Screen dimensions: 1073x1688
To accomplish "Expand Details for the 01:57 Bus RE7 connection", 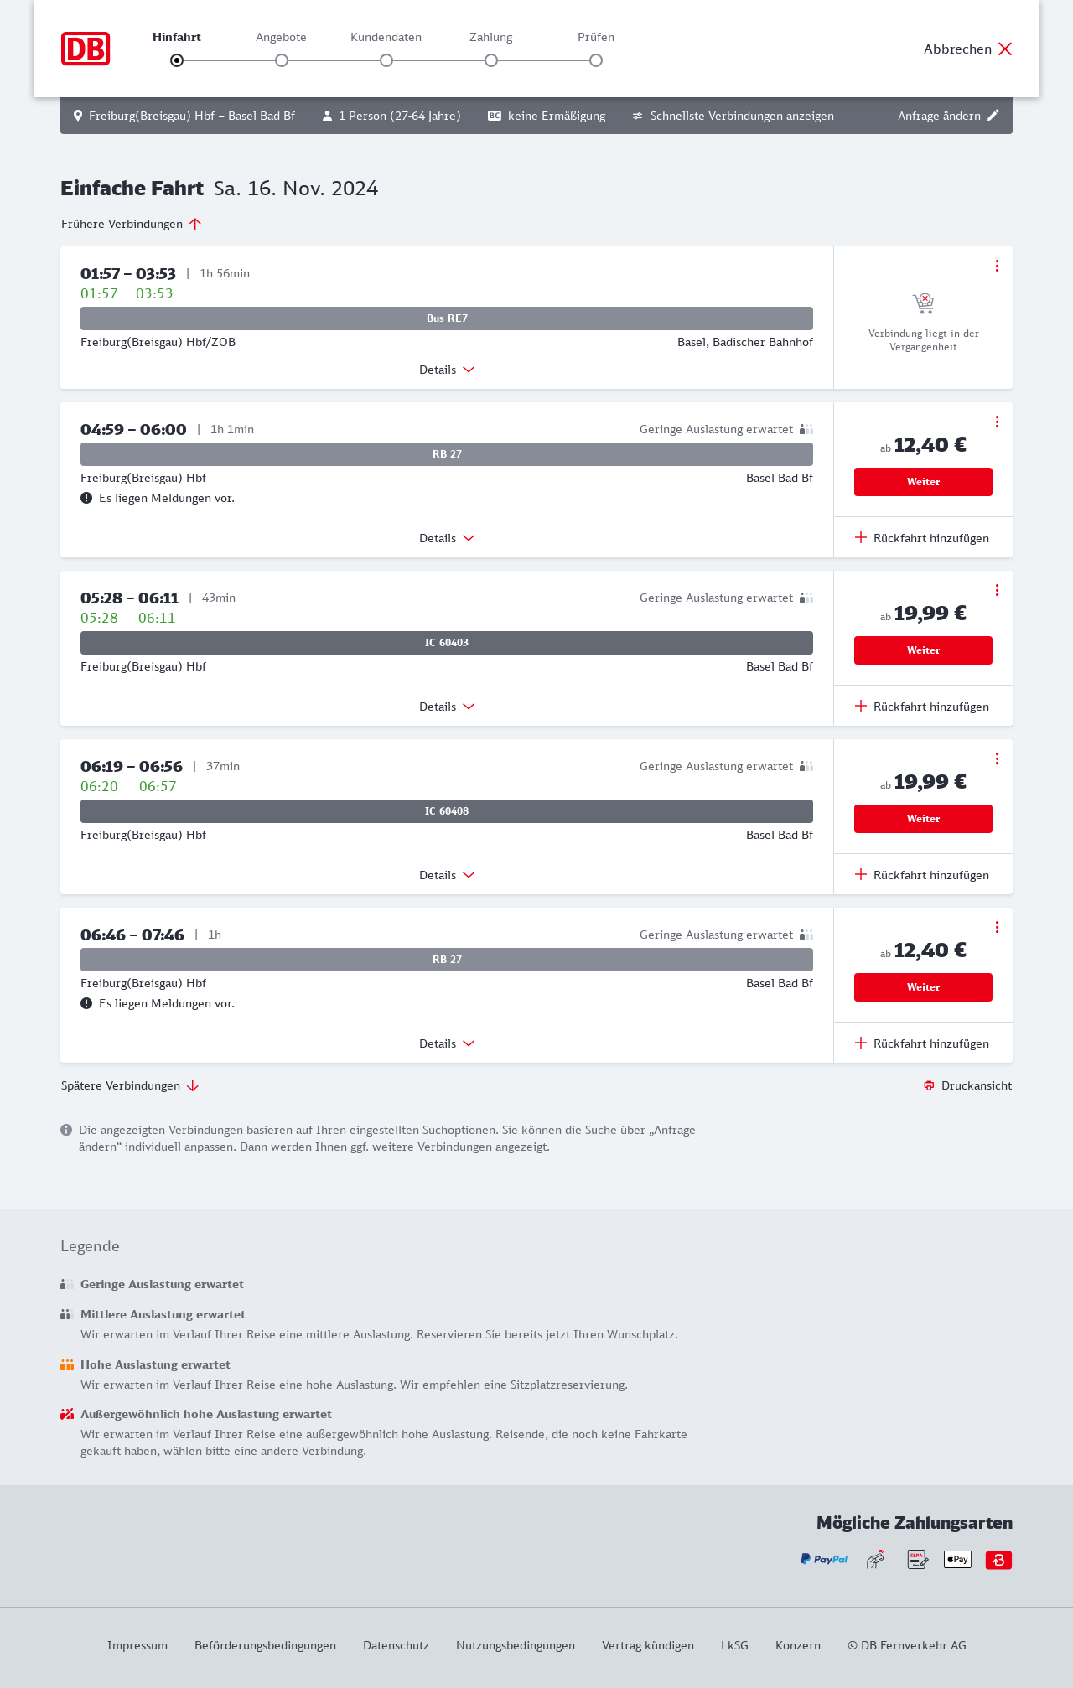I will tap(447, 370).
